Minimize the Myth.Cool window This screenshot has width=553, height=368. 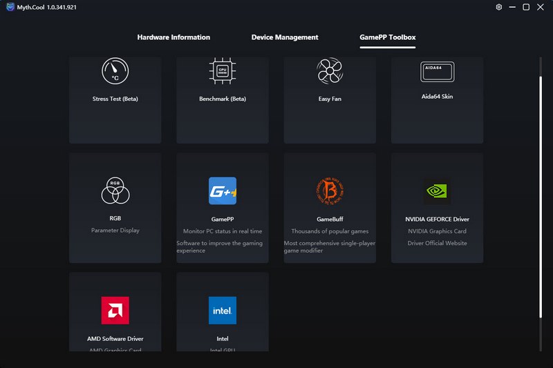click(x=512, y=7)
